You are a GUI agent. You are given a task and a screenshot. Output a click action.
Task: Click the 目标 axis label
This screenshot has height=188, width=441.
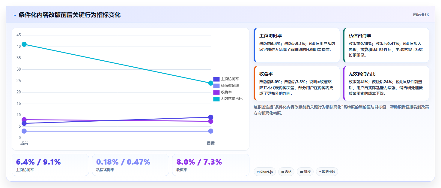pos(211,143)
